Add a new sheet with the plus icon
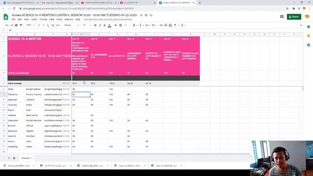This screenshot has width=313, height=176. pyautogui.click(x=9, y=158)
